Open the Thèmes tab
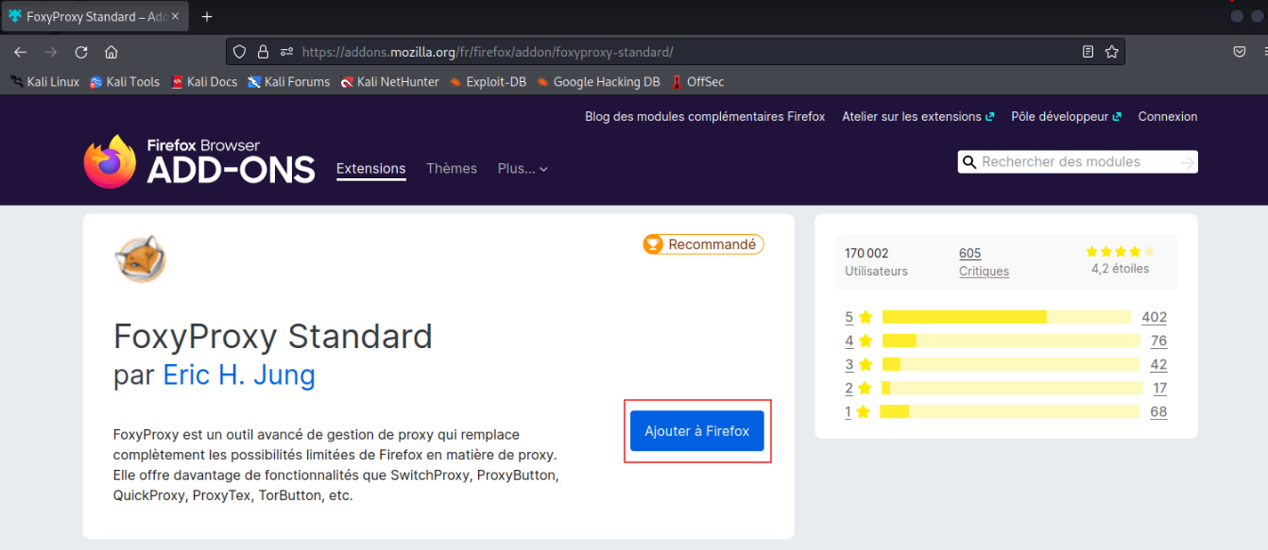1268x550 pixels. [451, 169]
